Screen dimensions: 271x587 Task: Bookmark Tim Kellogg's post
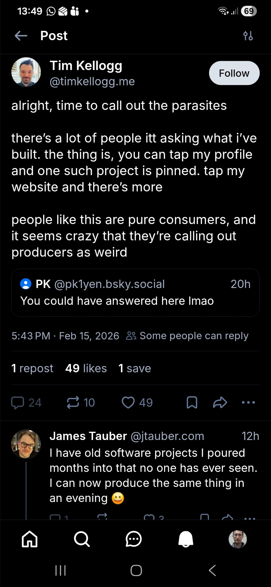coord(192,402)
